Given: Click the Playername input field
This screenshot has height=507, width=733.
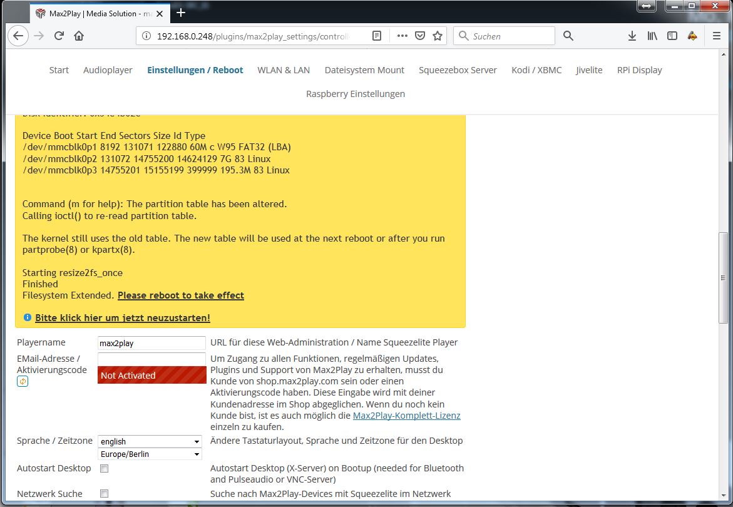Looking at the screenshot, I should [x=151, y=343].
